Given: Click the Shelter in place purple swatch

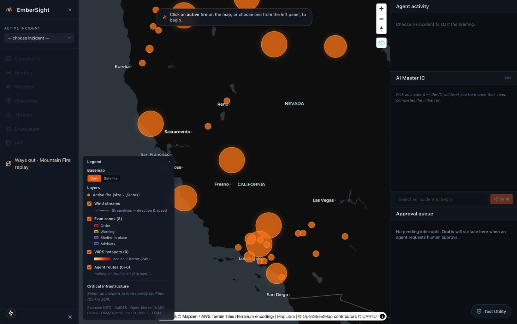Looking at the screenshot, I should [96, 238].
